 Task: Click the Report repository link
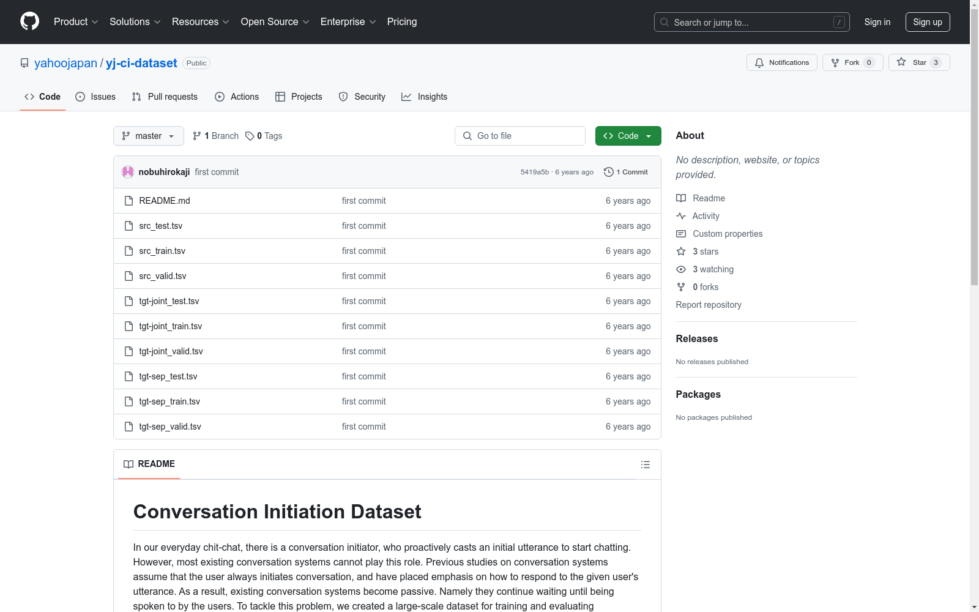pyautogui.click(x=709, y=305)
